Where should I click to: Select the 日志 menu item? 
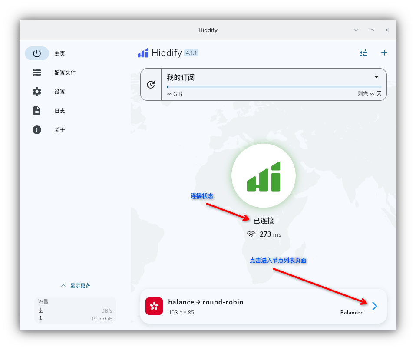(x=59, y=111)
